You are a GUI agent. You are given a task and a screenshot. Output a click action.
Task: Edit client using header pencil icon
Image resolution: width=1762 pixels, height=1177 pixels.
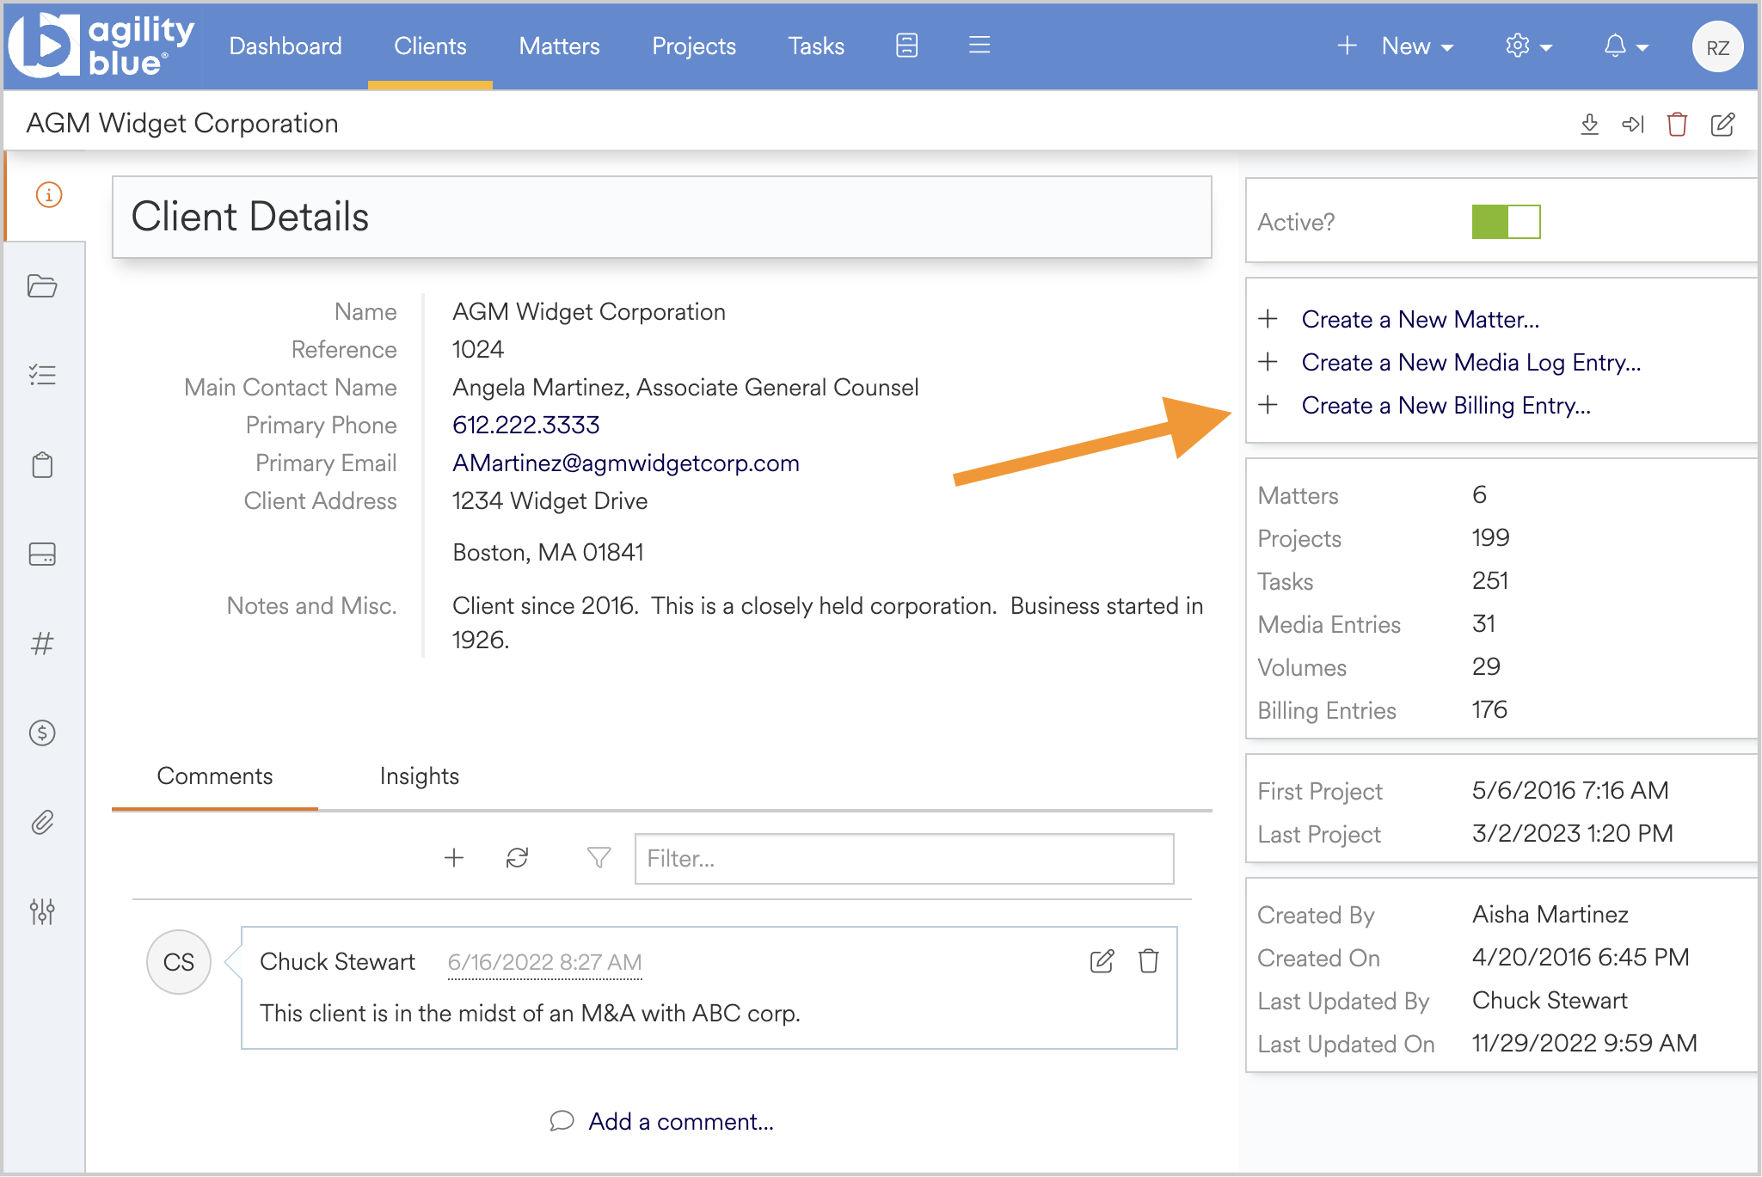pos(1722,125)
